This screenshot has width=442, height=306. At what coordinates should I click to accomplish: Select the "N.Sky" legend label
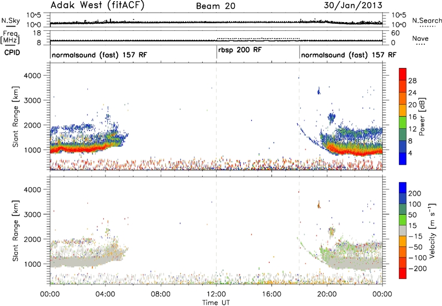click(x=10, y=20)
